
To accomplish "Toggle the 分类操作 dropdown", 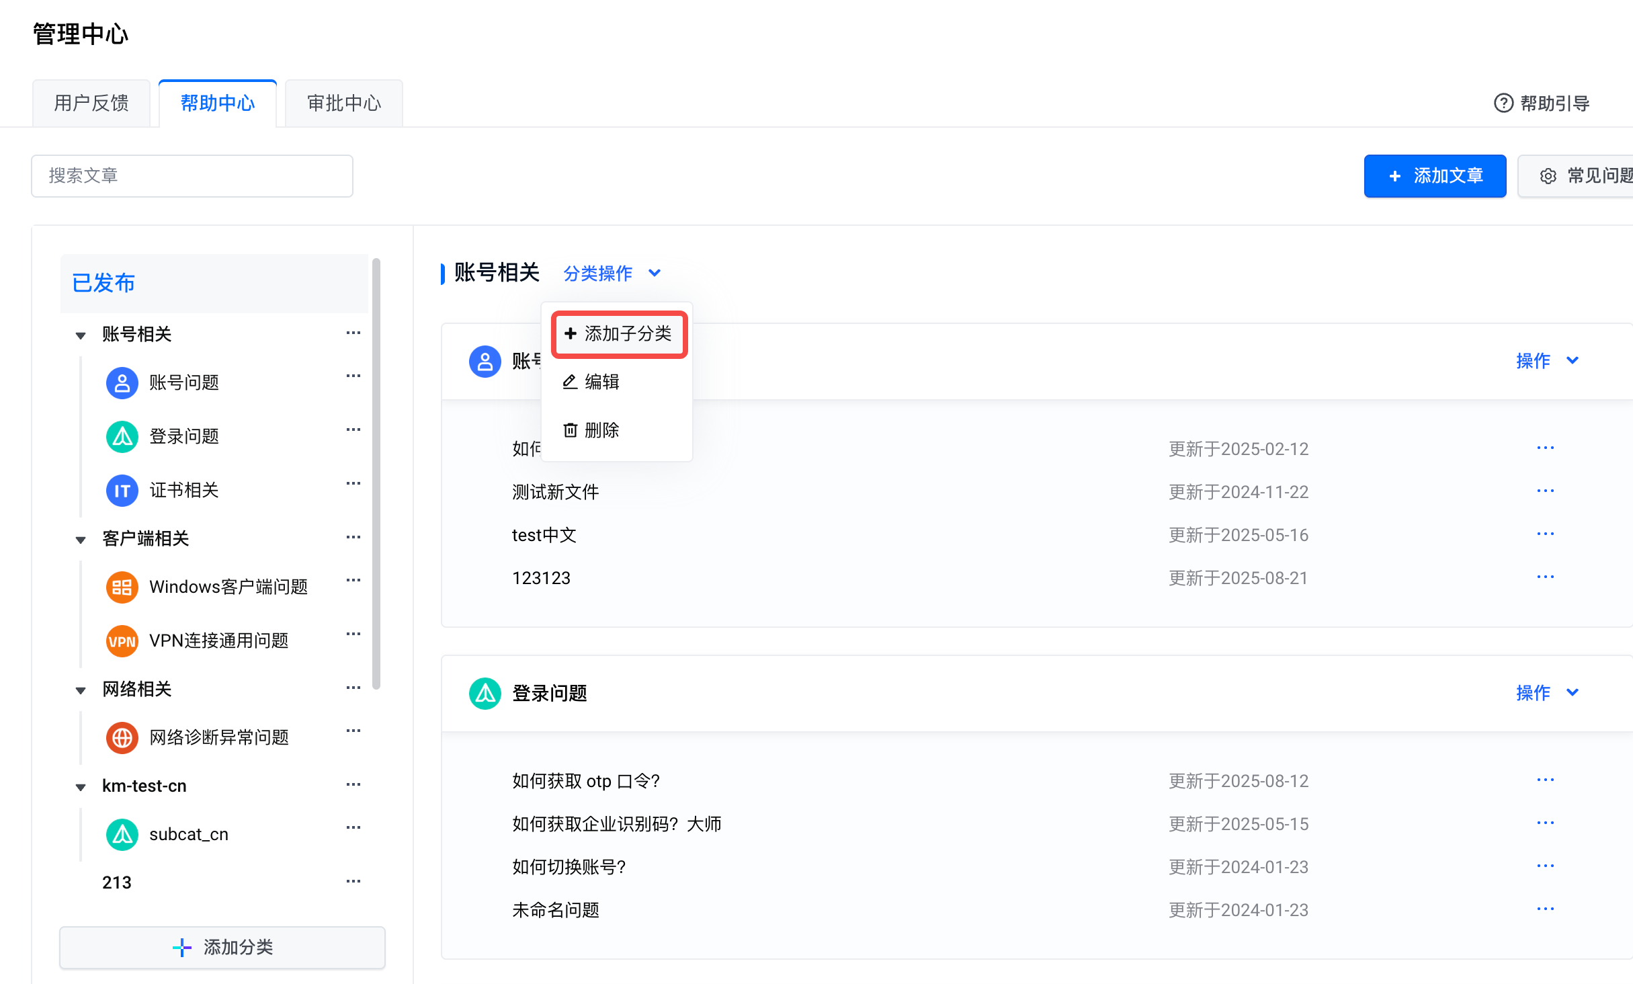I will 612,274.
